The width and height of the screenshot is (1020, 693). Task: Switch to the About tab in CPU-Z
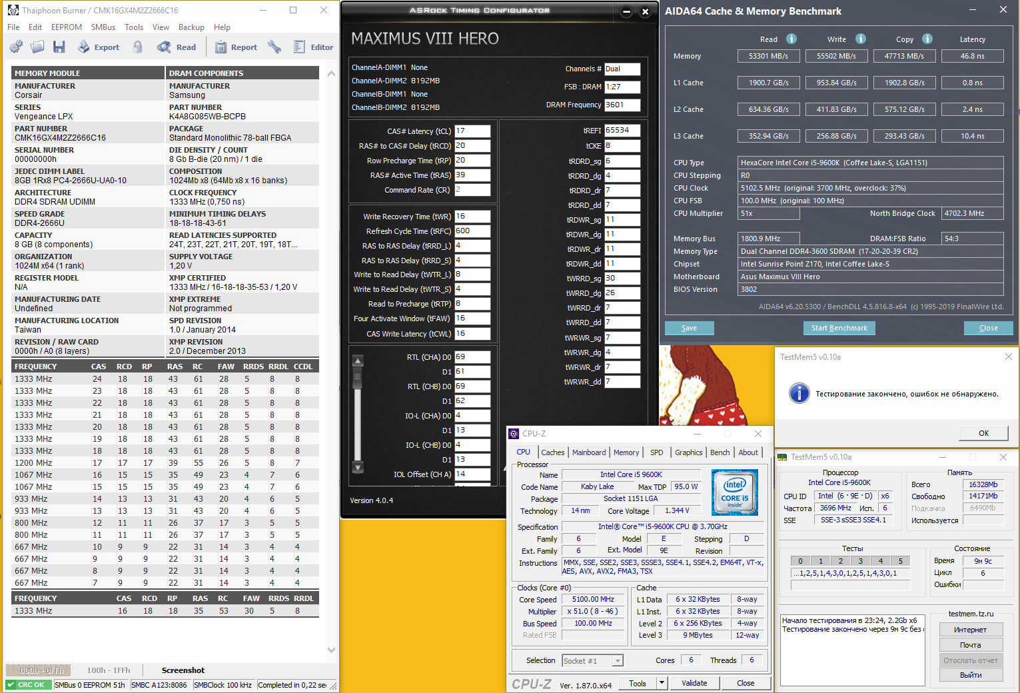click(x=748, y=452)
